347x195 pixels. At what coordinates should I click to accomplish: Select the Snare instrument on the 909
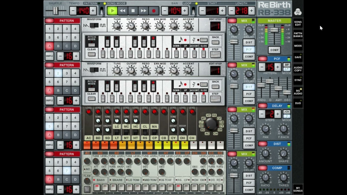coord(116,180)
